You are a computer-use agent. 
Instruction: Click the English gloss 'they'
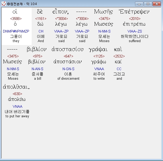[16, 41]
